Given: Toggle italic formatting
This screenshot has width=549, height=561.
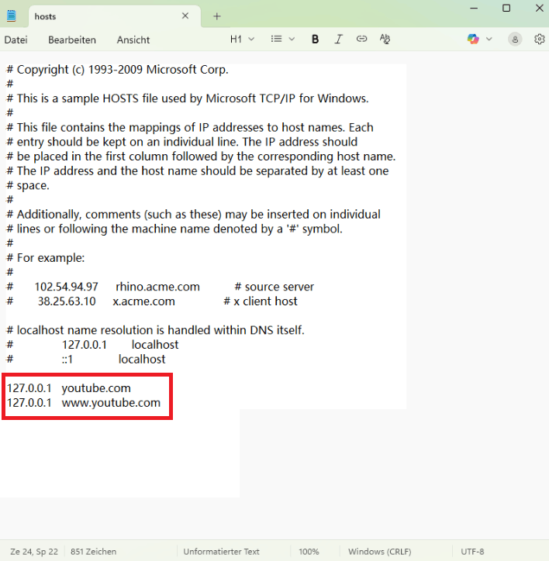Looking at the screenshot, I should [x=338, y=39].
